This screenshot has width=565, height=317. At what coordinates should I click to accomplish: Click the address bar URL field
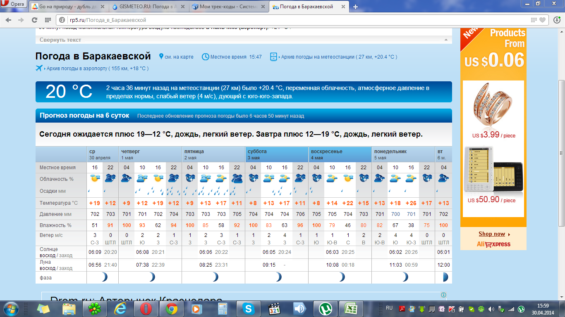(290, 20)
